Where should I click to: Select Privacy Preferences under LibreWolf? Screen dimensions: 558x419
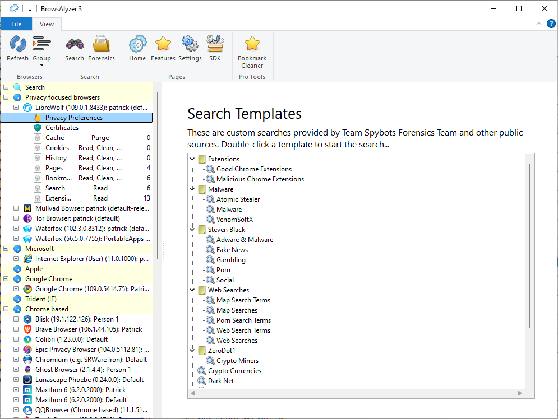point(76,118)
